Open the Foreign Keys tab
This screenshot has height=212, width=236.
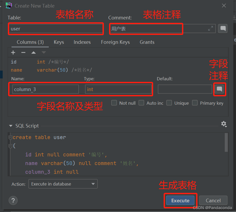click(x=115, y=42)
